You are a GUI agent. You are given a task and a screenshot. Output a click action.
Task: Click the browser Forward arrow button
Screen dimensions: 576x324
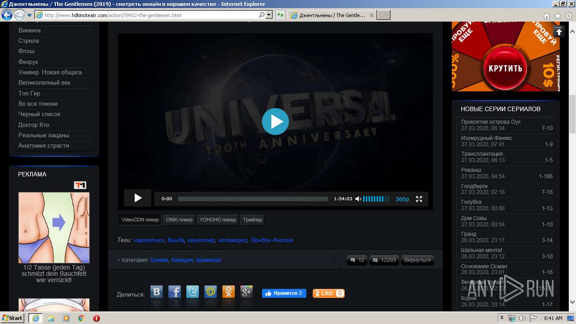[19, 15]
